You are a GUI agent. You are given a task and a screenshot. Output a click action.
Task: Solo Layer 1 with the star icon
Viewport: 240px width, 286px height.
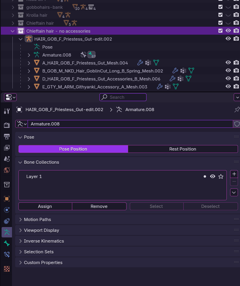[x=221, y=176]
